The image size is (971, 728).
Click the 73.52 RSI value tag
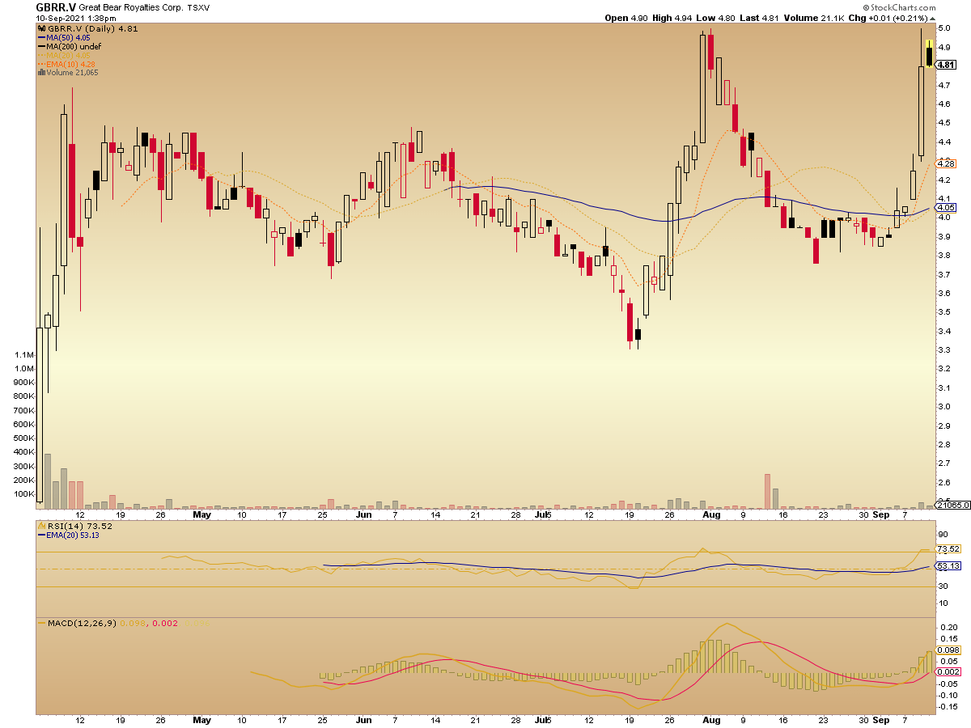click(x=948, y=549)
